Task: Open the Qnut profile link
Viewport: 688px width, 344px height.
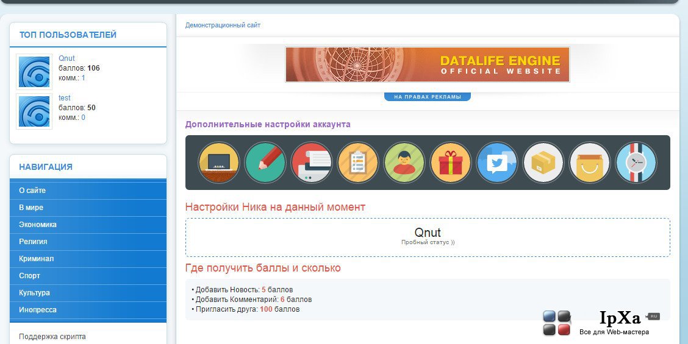Action: click(66, 58)
